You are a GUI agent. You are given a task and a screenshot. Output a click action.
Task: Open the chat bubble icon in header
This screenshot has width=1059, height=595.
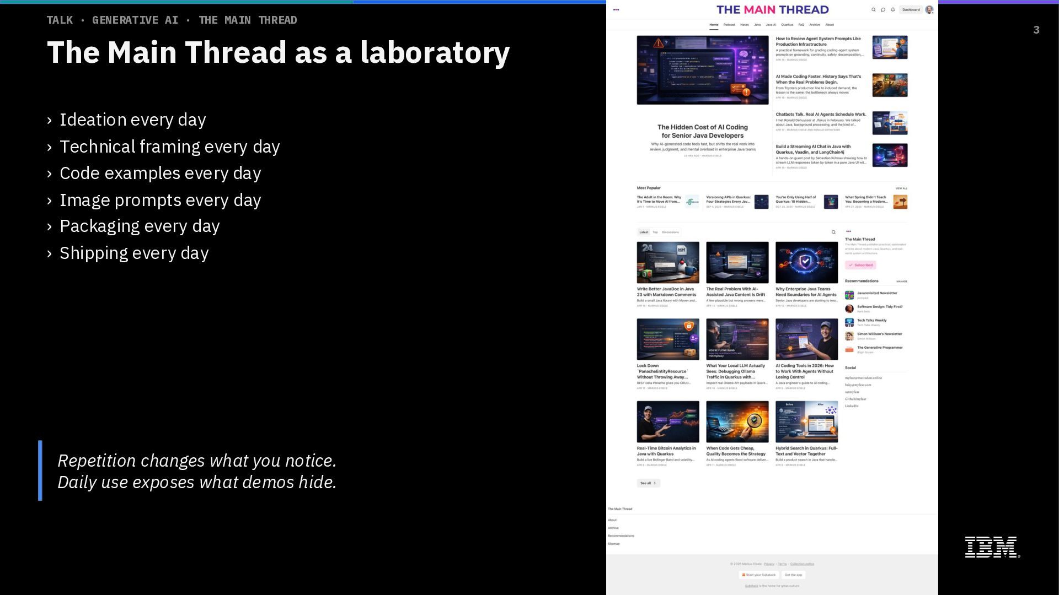(x=883, y=10)
